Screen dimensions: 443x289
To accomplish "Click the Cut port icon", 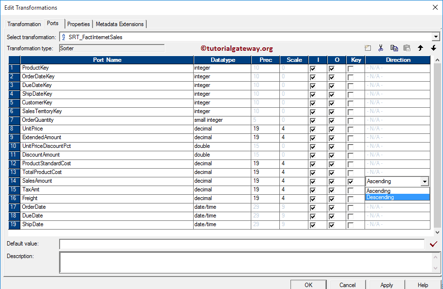I will 381,48.
